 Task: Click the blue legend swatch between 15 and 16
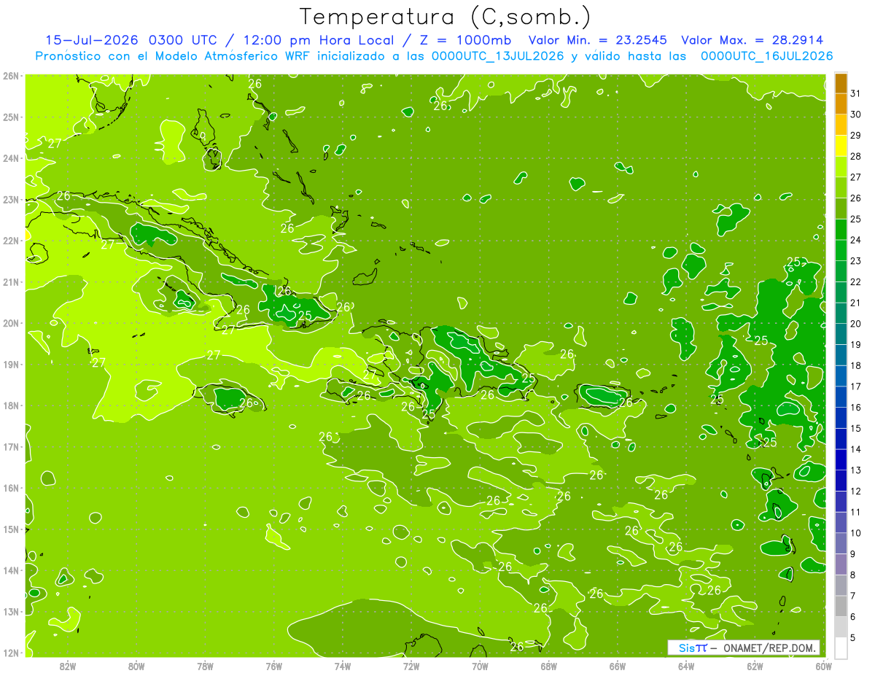841,418
